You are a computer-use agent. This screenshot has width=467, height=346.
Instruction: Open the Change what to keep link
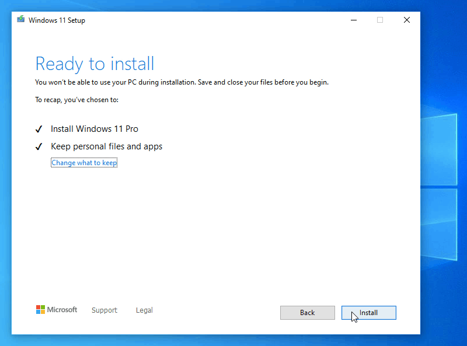point(84,163)
